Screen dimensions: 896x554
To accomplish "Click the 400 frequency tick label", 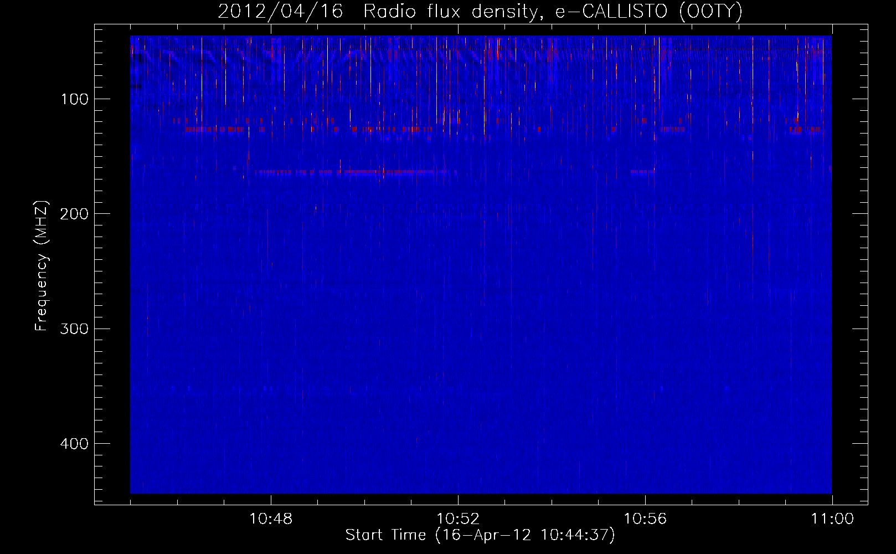I will [x=74, y=444].
